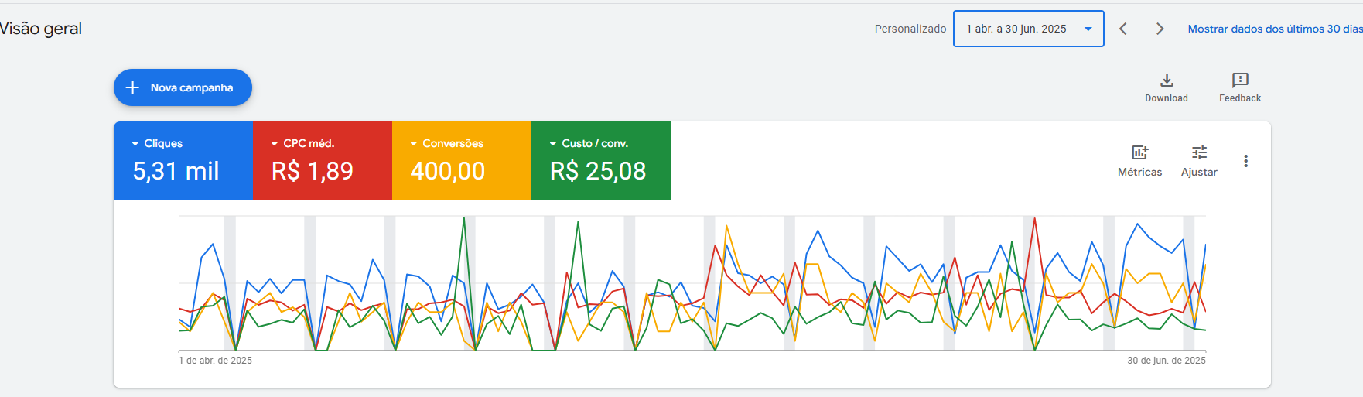Open the Métricas chart icon
This screenshot has width=1363, height=397.
tap(1139, 152)
